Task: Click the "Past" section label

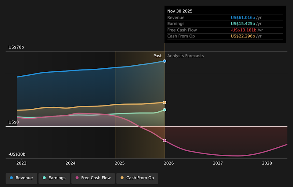Action: click(x=157, y=56)
